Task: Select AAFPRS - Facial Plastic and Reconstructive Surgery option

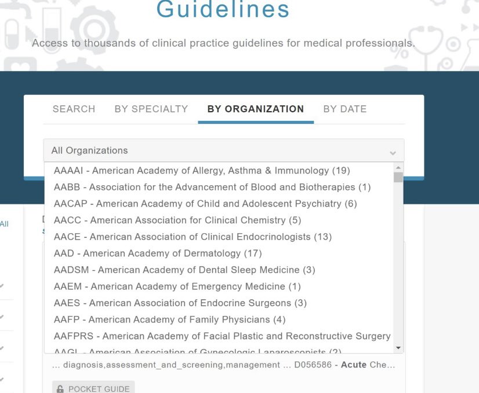Action: [219, 336]
